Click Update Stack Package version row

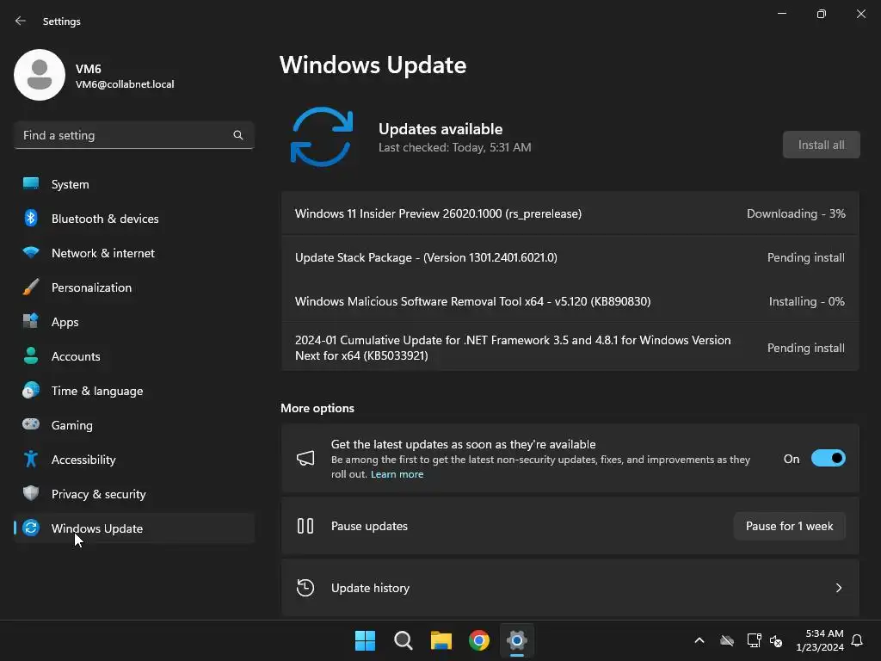(570, 257)
